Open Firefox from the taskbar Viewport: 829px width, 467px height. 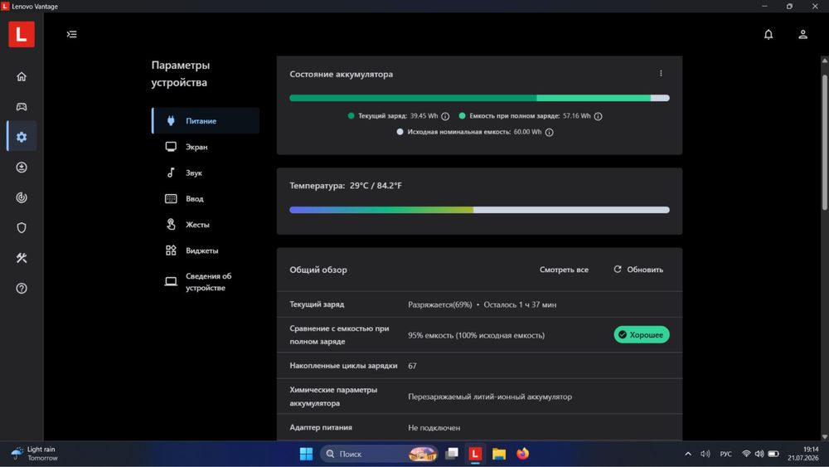point(522,454)
